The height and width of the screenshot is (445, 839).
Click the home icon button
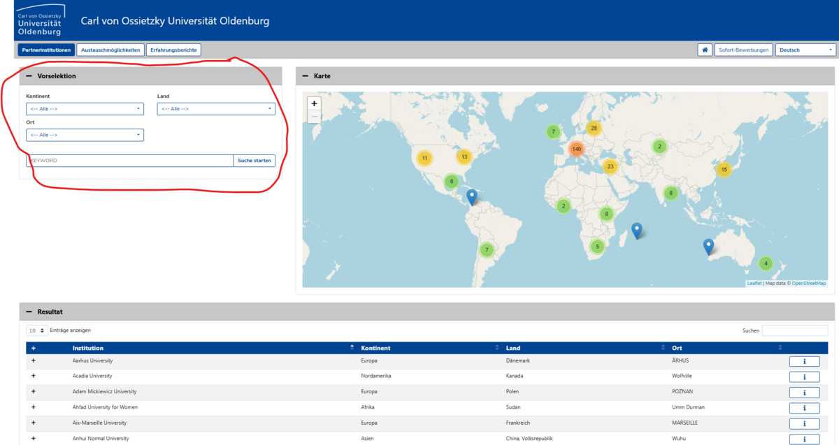pos(705,50)
